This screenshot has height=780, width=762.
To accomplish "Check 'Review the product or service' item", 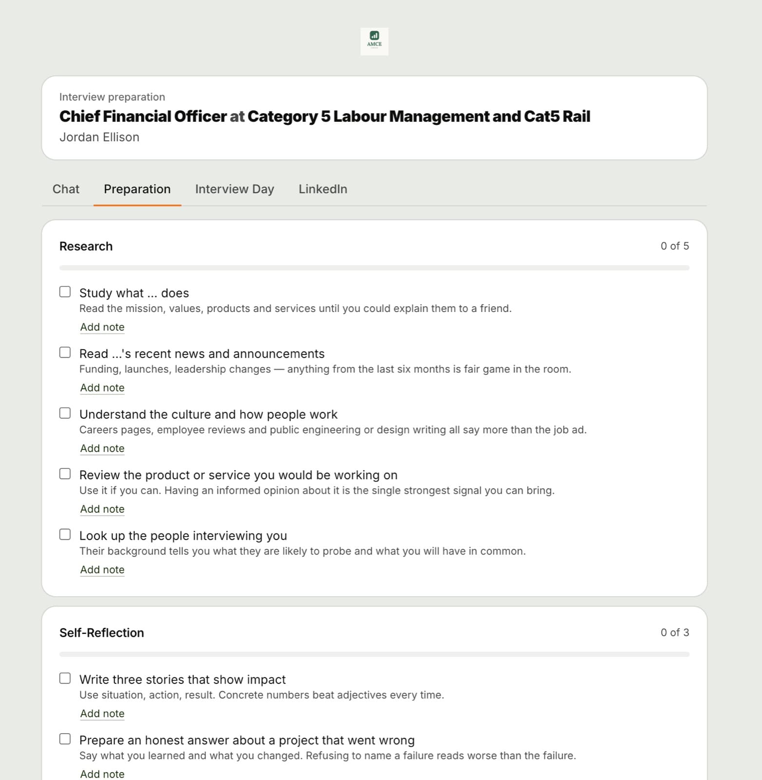I will [65, 474].
